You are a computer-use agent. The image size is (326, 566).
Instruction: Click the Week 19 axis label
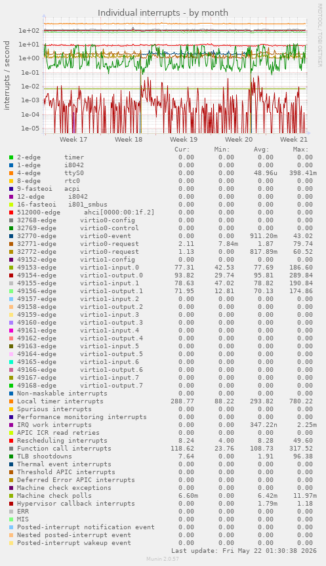[184, 139]
